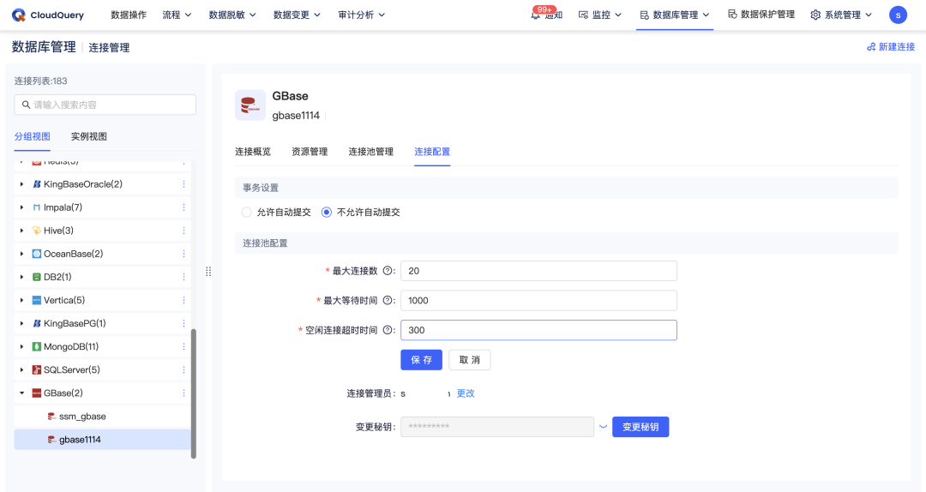The image size is (926, 492).
Task: Open more options for KingBasePG(1)
Action: (183, 323)
